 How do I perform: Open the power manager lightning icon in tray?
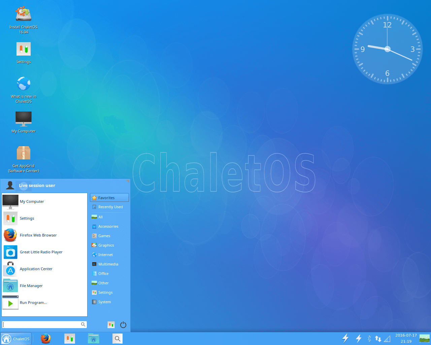click(345, 339)
